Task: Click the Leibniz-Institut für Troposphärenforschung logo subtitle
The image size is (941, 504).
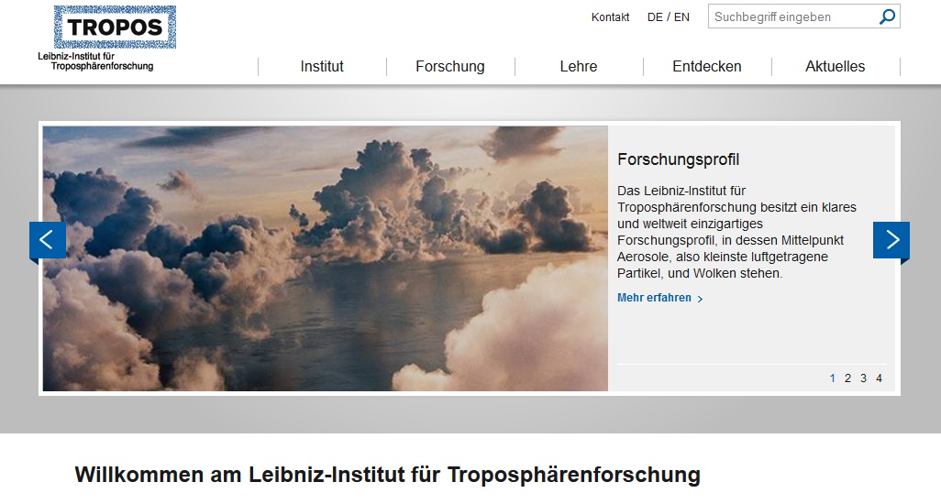Action: (96, 61)
